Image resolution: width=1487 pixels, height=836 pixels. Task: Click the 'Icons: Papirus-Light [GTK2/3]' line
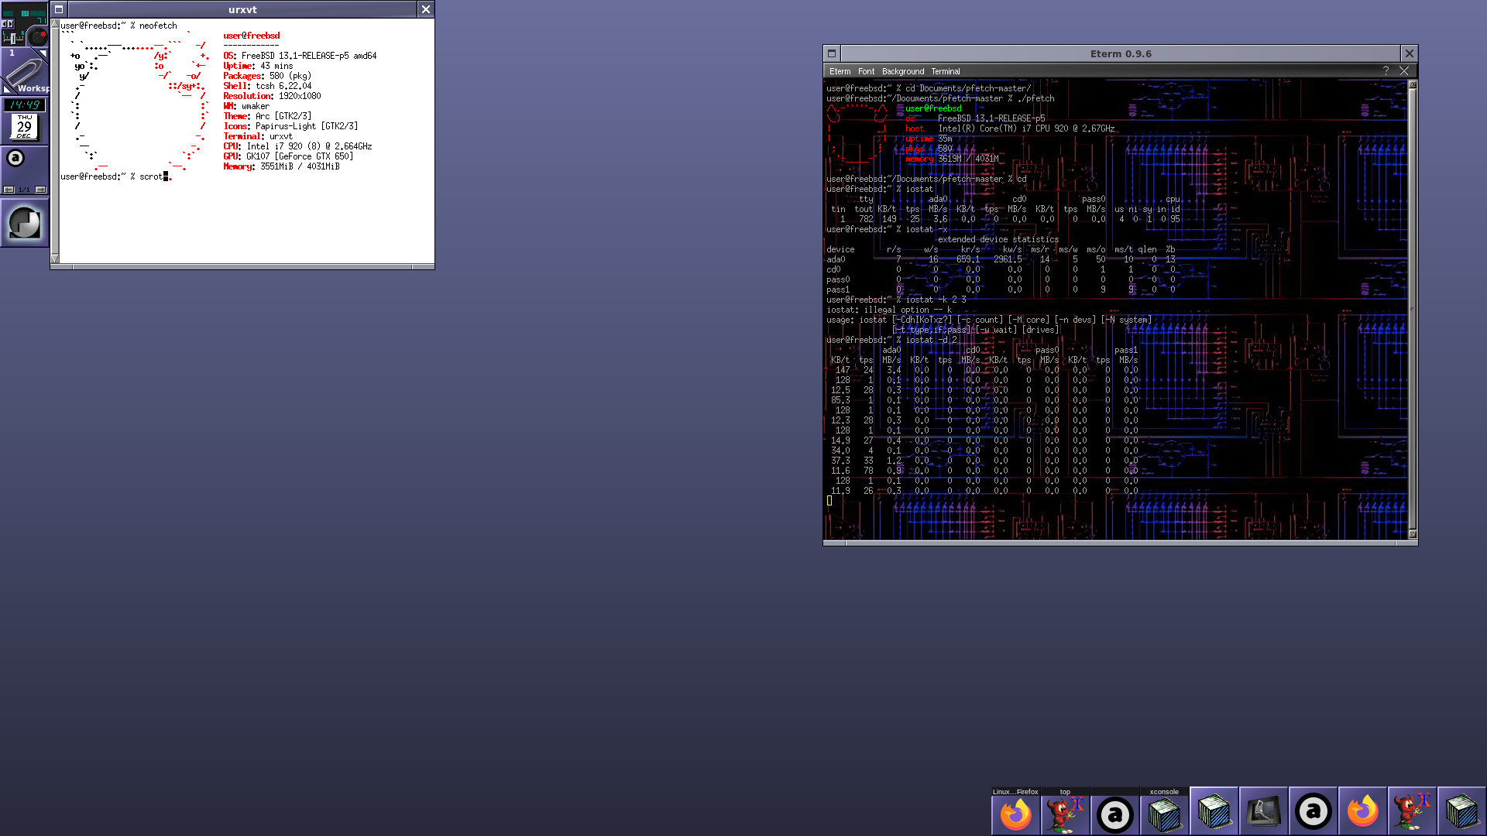coord(290,126)
